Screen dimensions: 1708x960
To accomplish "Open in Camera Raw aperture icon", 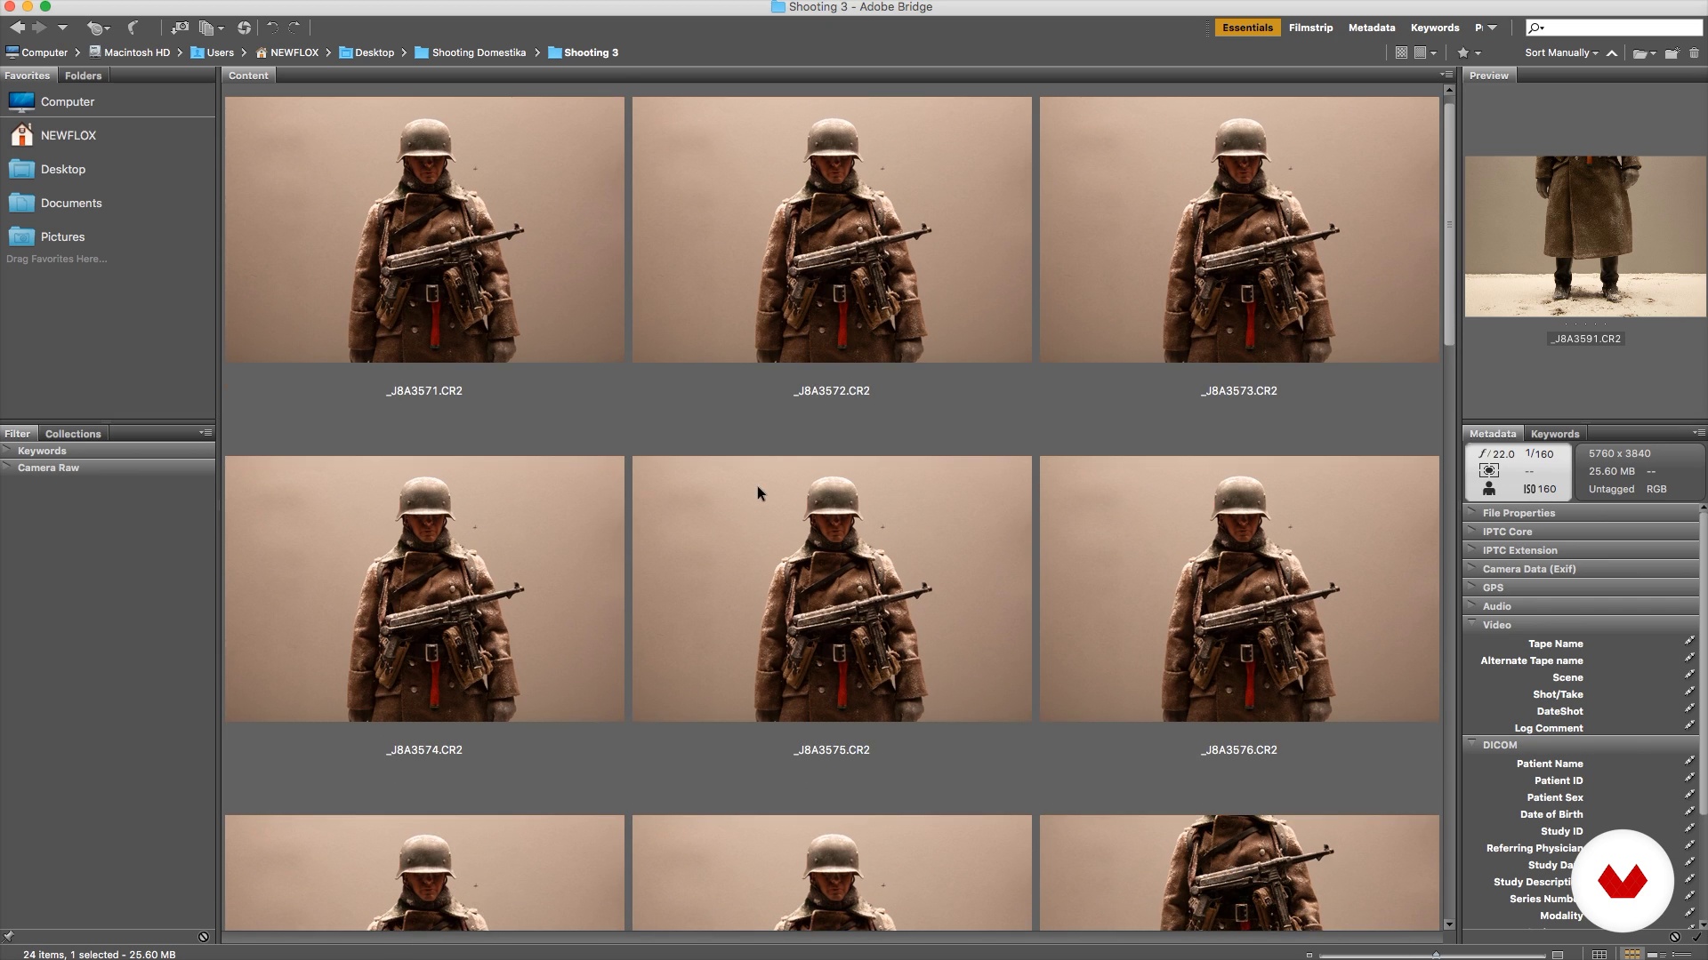I will coord(244,28).
